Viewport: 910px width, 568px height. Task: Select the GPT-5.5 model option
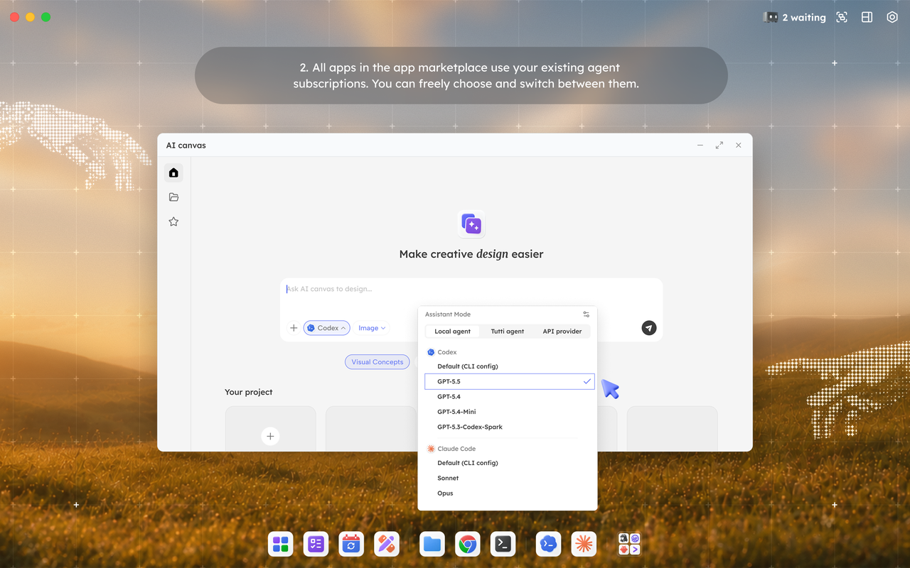(x=510, y=381)
